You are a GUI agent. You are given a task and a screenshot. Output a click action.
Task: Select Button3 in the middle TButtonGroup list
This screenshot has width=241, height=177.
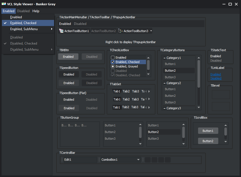121,139
